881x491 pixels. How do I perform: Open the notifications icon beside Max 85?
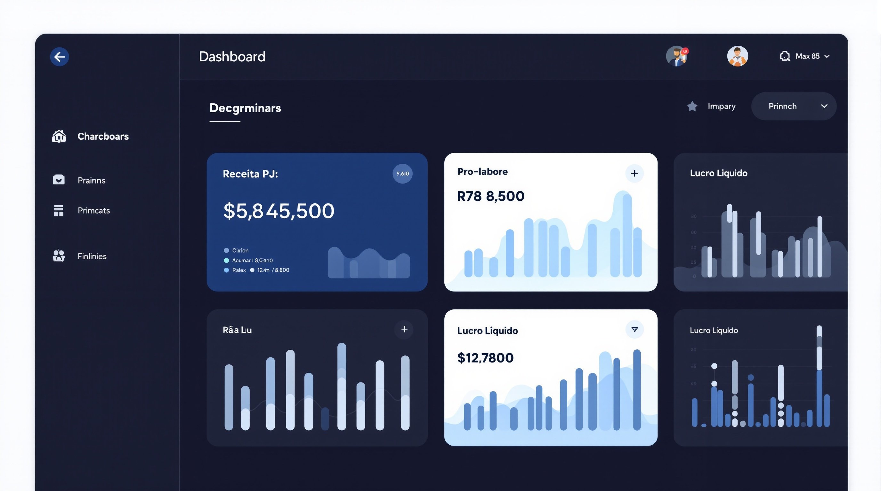pyautogui.click(x=785, y=56)
